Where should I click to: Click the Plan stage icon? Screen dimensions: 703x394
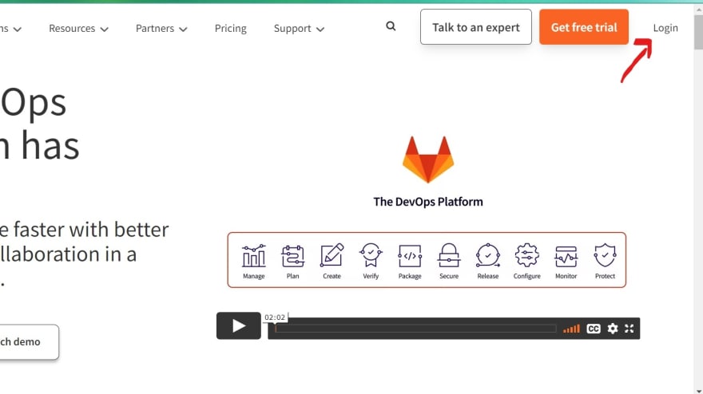pos(292,256)
